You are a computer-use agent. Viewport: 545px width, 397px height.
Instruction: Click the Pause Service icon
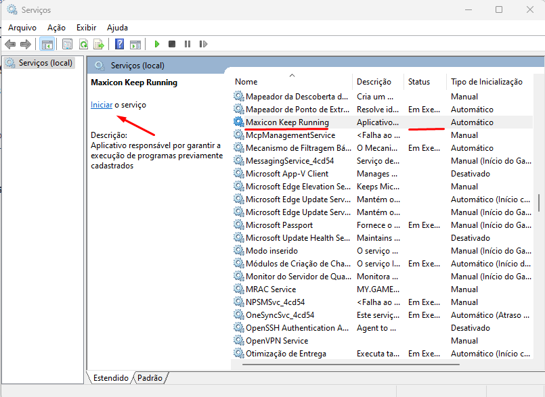point(188,44)
